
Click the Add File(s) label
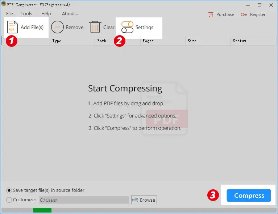point(32,27)
